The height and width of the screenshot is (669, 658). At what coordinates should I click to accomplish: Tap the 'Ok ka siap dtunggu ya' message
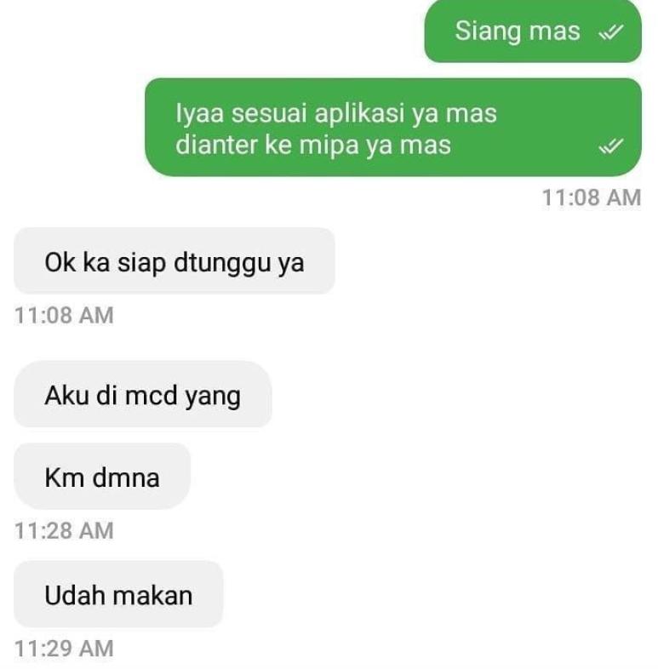(x=175, y=260)
